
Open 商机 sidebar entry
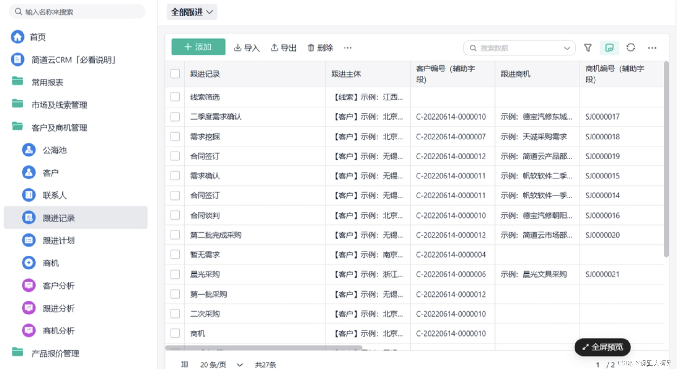51,263
